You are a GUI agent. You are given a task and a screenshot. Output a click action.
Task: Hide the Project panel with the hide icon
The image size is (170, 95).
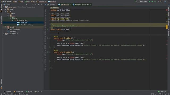pyautogui.click(x=42, y=4)
